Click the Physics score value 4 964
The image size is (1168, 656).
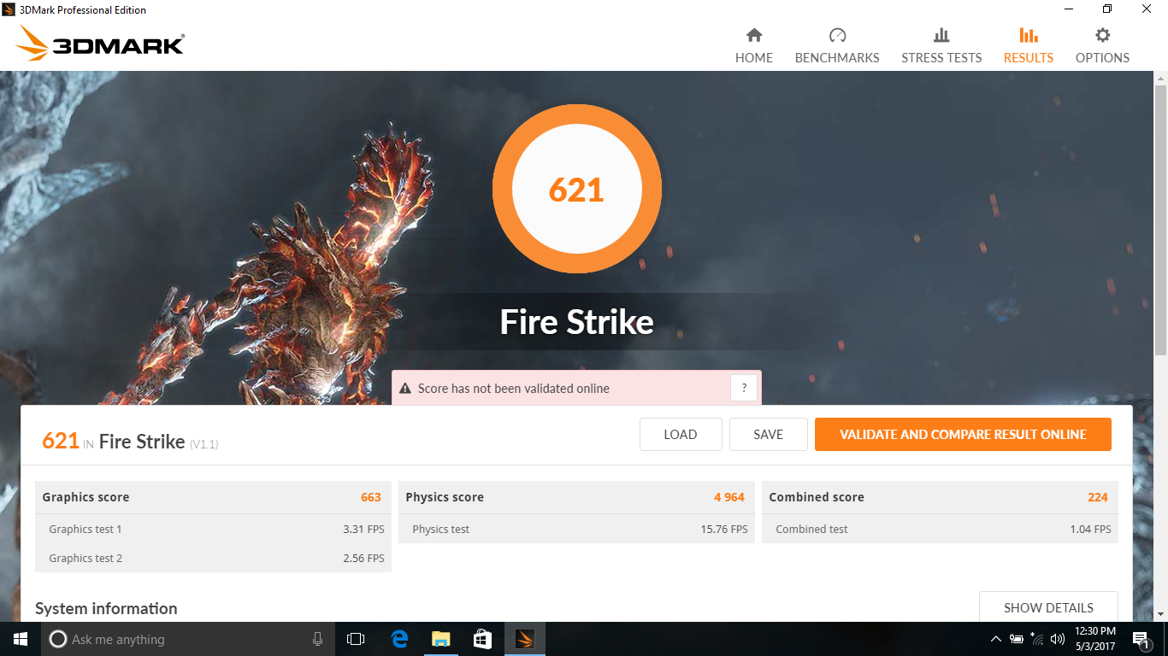(729, 497)
